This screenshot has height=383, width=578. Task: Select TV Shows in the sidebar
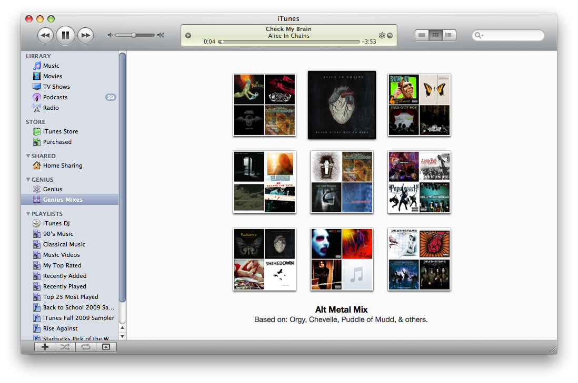(x=70, y=87)
